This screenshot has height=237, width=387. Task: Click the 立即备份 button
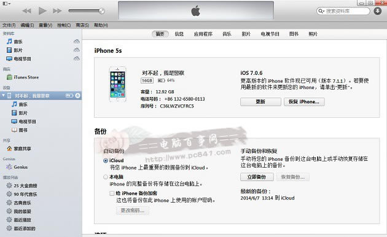(257, 177)
